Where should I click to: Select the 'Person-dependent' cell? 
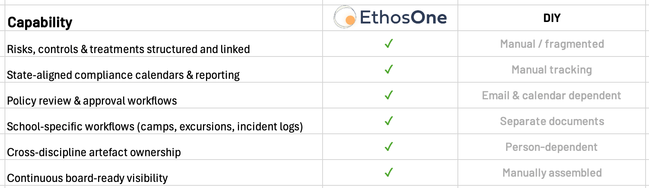click(551, 147)
